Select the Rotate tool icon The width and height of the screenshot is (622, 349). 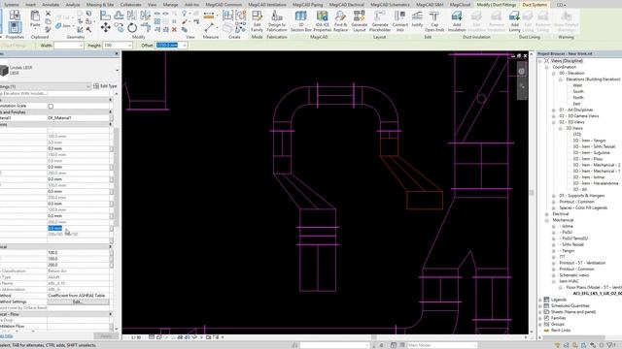click(132, 27)
